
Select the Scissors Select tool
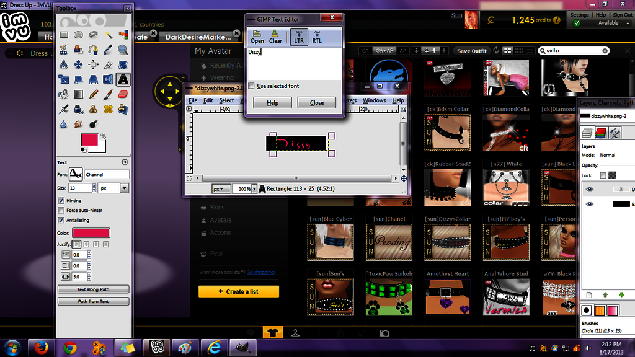[64, 50]
